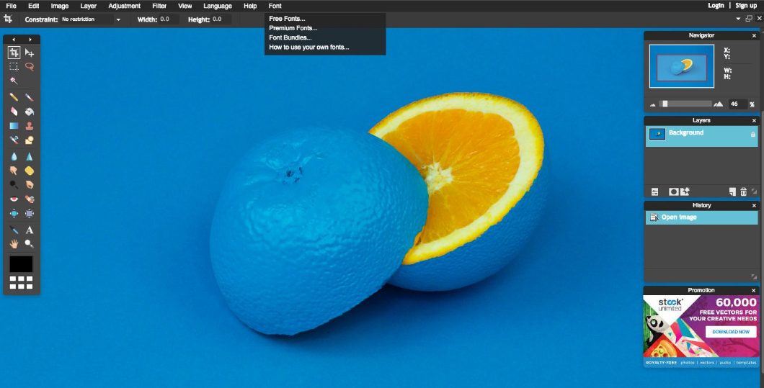
Task: Select the Drawing shapes tool
Action: (30, 140)
